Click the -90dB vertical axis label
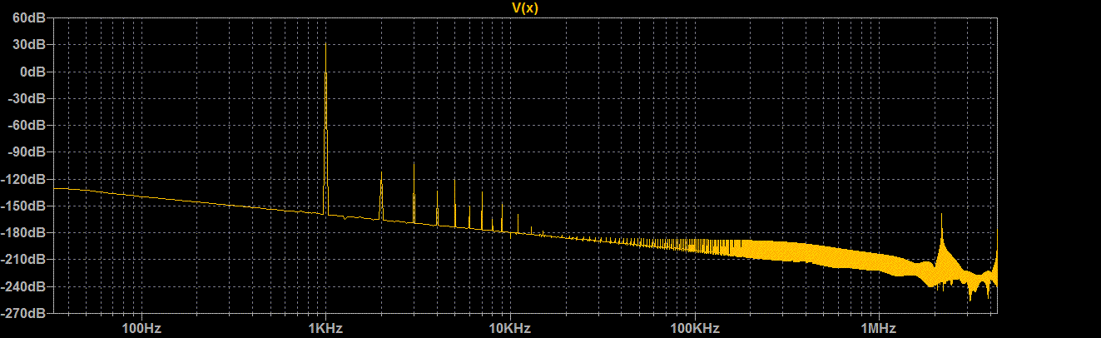The width and height of the screenshot is (1101, 338). 27,152
